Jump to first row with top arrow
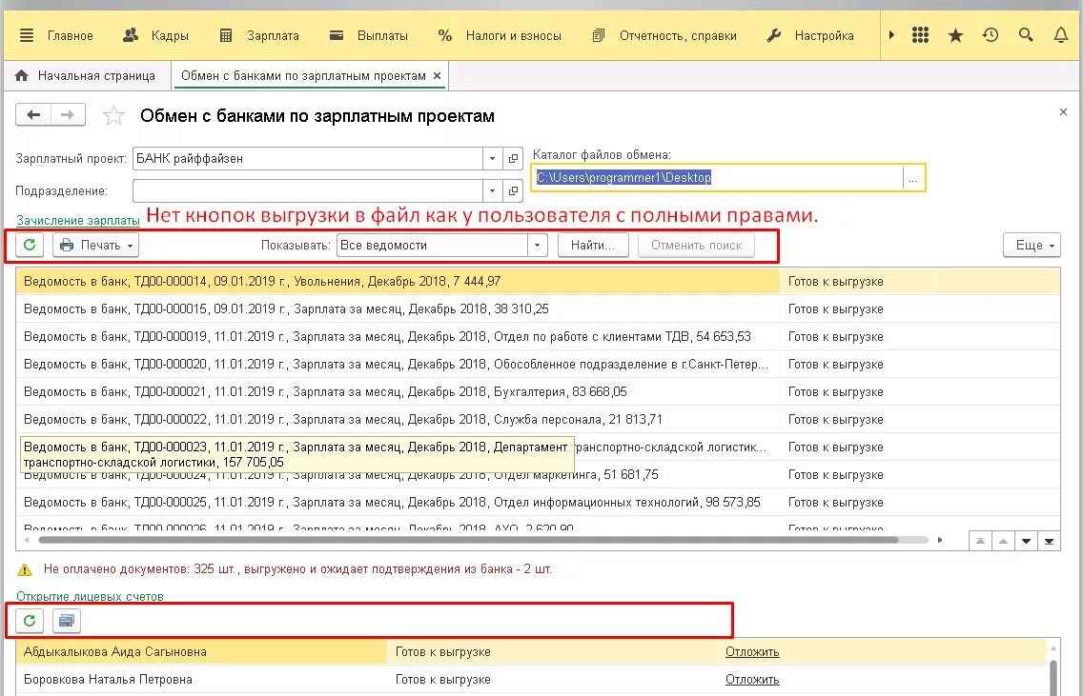Viewport: 1083px width, 696px height. [x=980, y=542]
